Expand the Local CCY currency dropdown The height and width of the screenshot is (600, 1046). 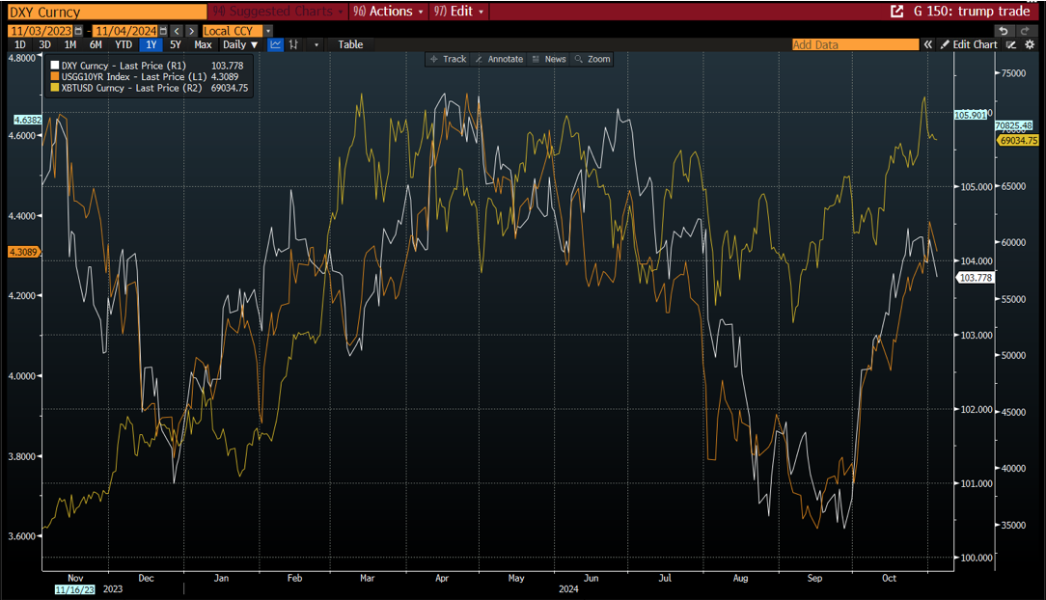(x=267, y=31)
